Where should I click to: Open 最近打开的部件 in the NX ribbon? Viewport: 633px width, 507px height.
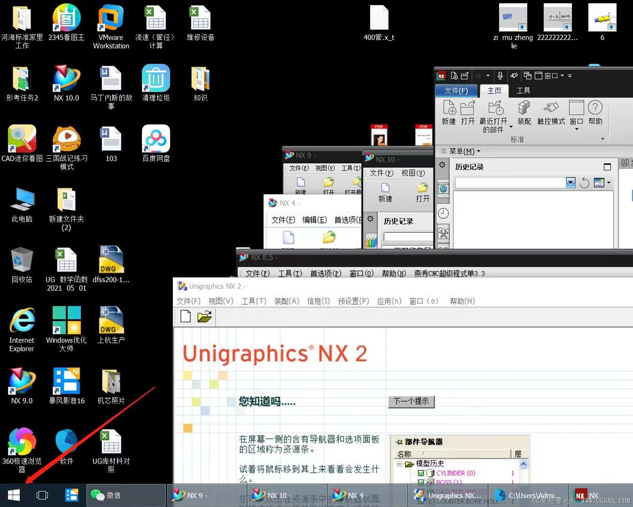click(x=496, y=108)
